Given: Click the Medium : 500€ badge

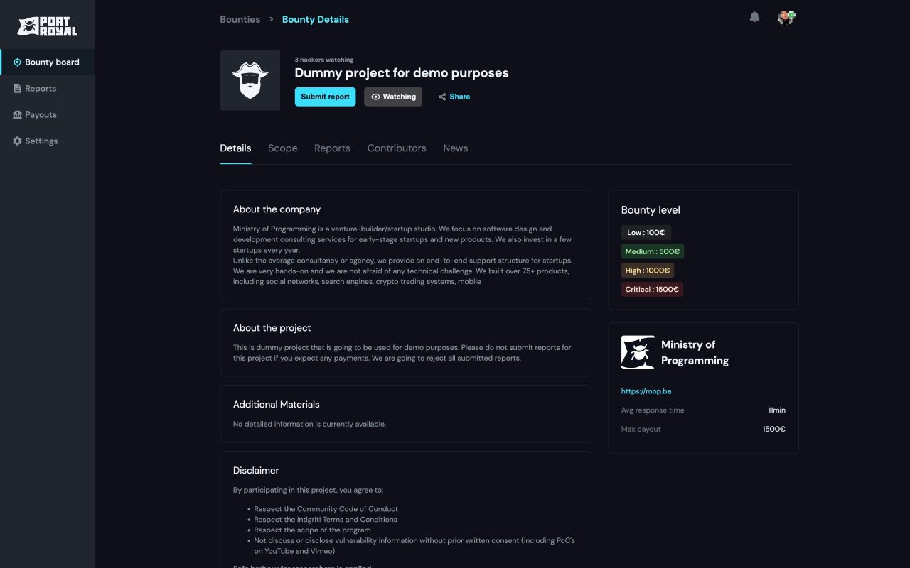Looking at the screenshot, I should (x=653, y=251).
